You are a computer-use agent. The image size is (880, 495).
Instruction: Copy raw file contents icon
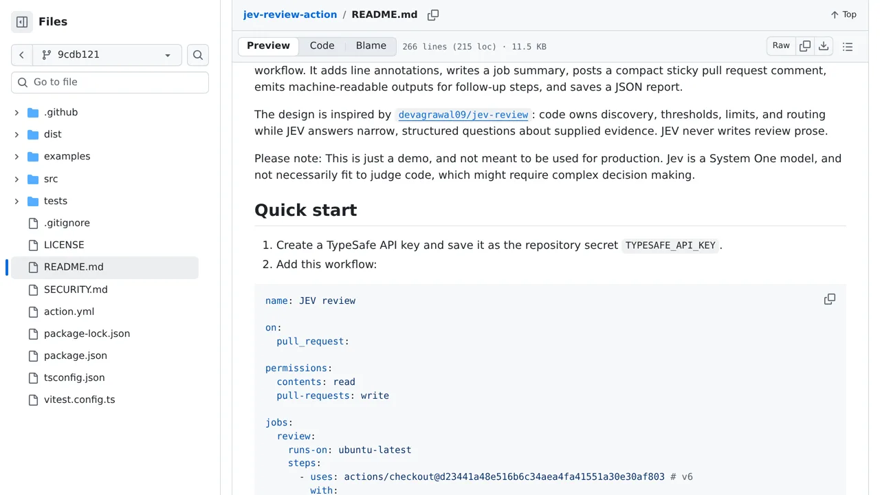click(x=805, y=46)
